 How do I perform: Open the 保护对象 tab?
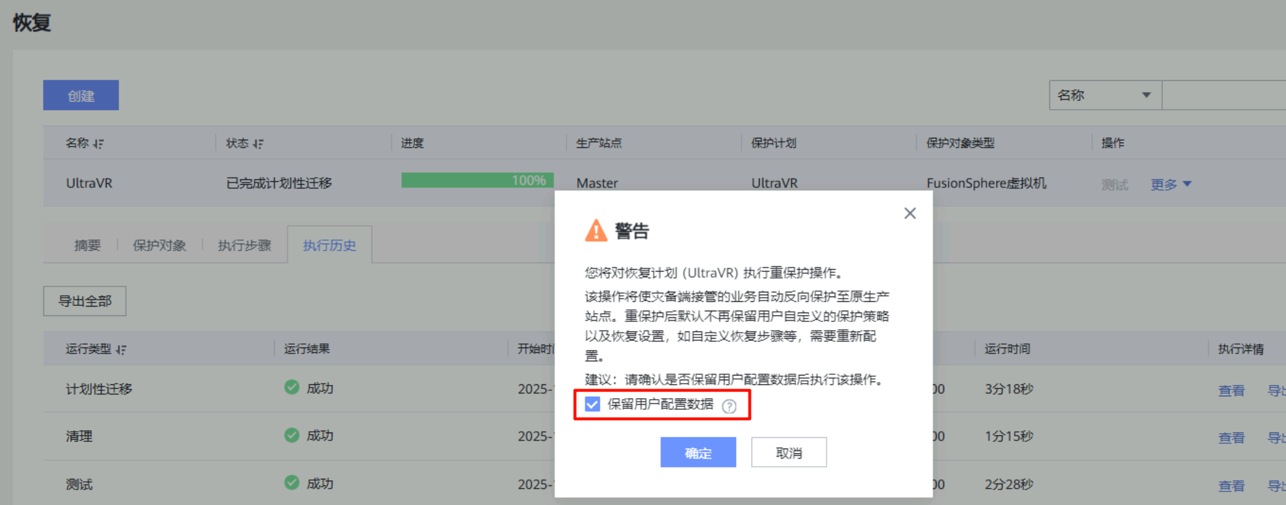point(159,245)
